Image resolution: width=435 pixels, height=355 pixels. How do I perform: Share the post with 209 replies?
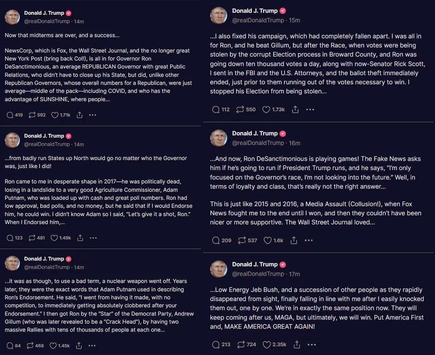click(x=294, y=240)
